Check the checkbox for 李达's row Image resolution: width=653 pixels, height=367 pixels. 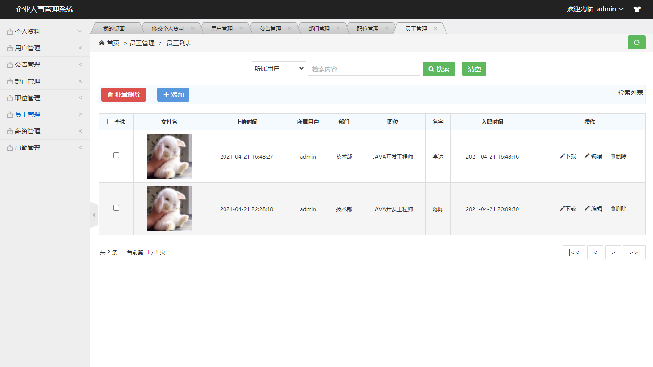tap(116, 155)
